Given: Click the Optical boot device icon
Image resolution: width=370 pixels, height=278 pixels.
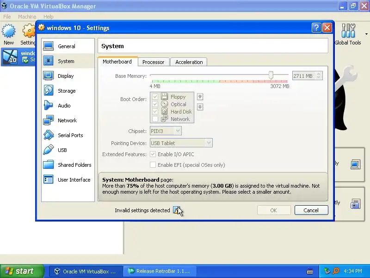Looking at the screenshot, I should 165,104.
